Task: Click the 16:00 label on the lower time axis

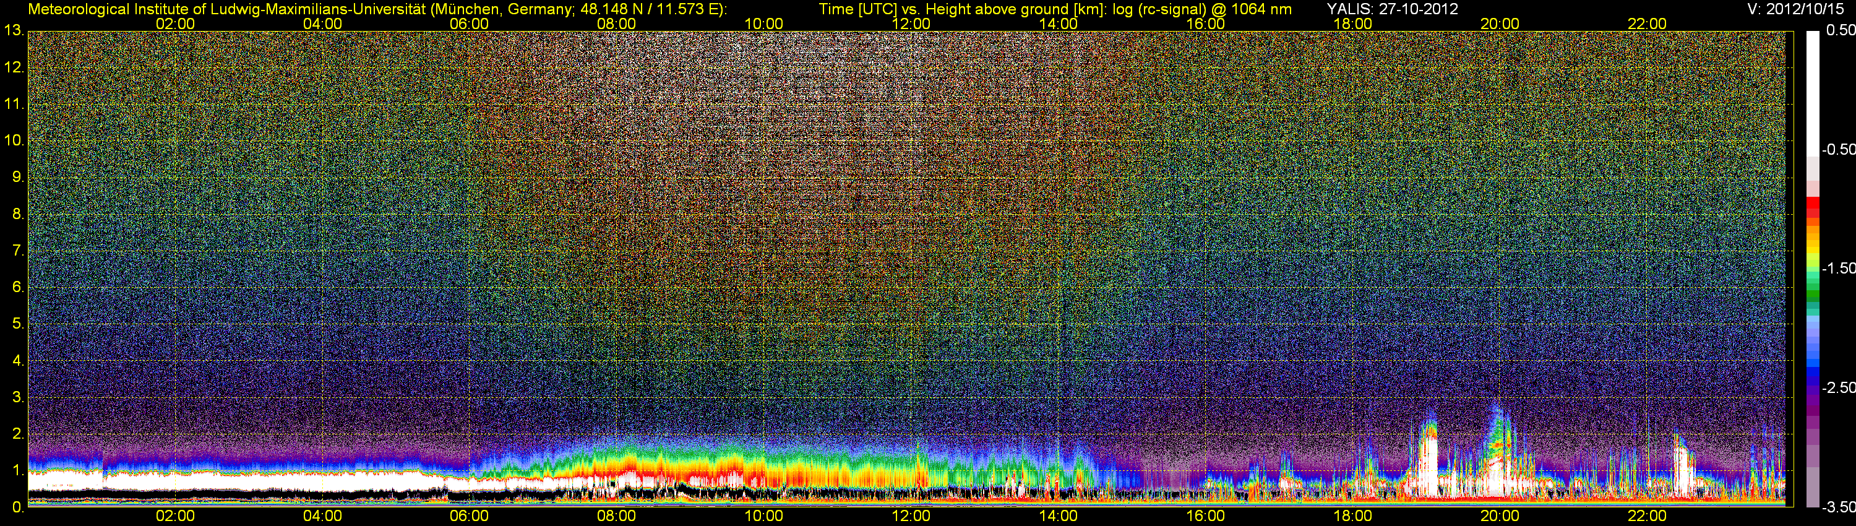Action: click(1205, 516)
